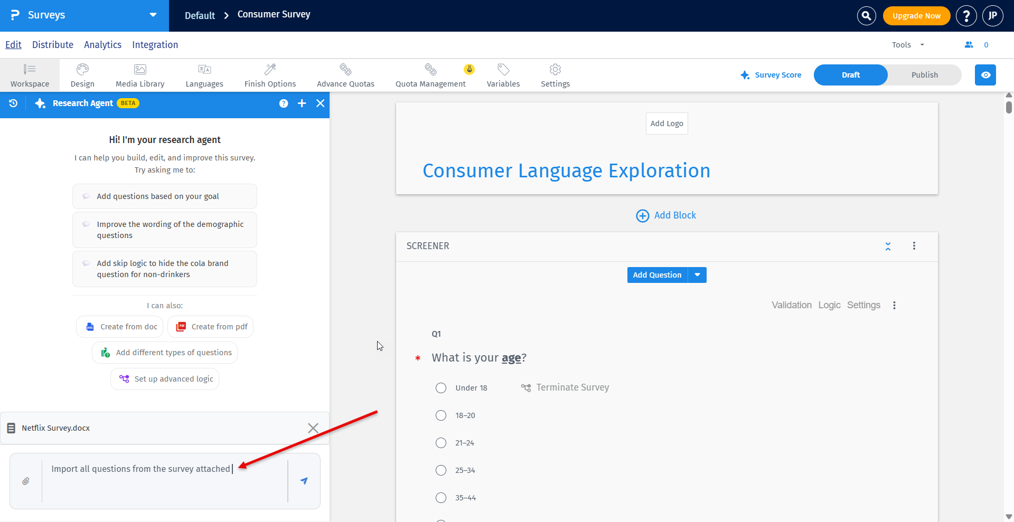Switch survey status to Draft

tap(851, 75)
